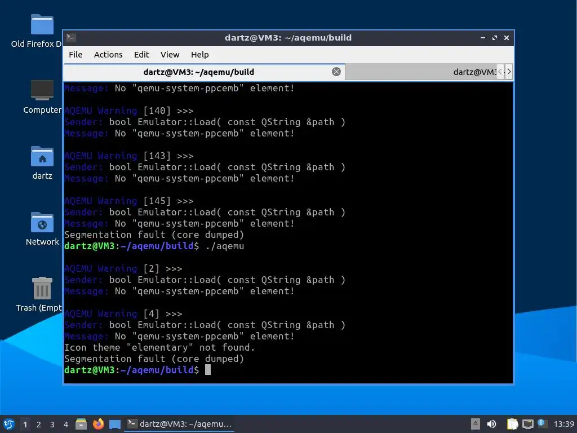The image size is (577, 433).
Task: Click the 13:39 panel clock
Action: [x=563, y=424]
